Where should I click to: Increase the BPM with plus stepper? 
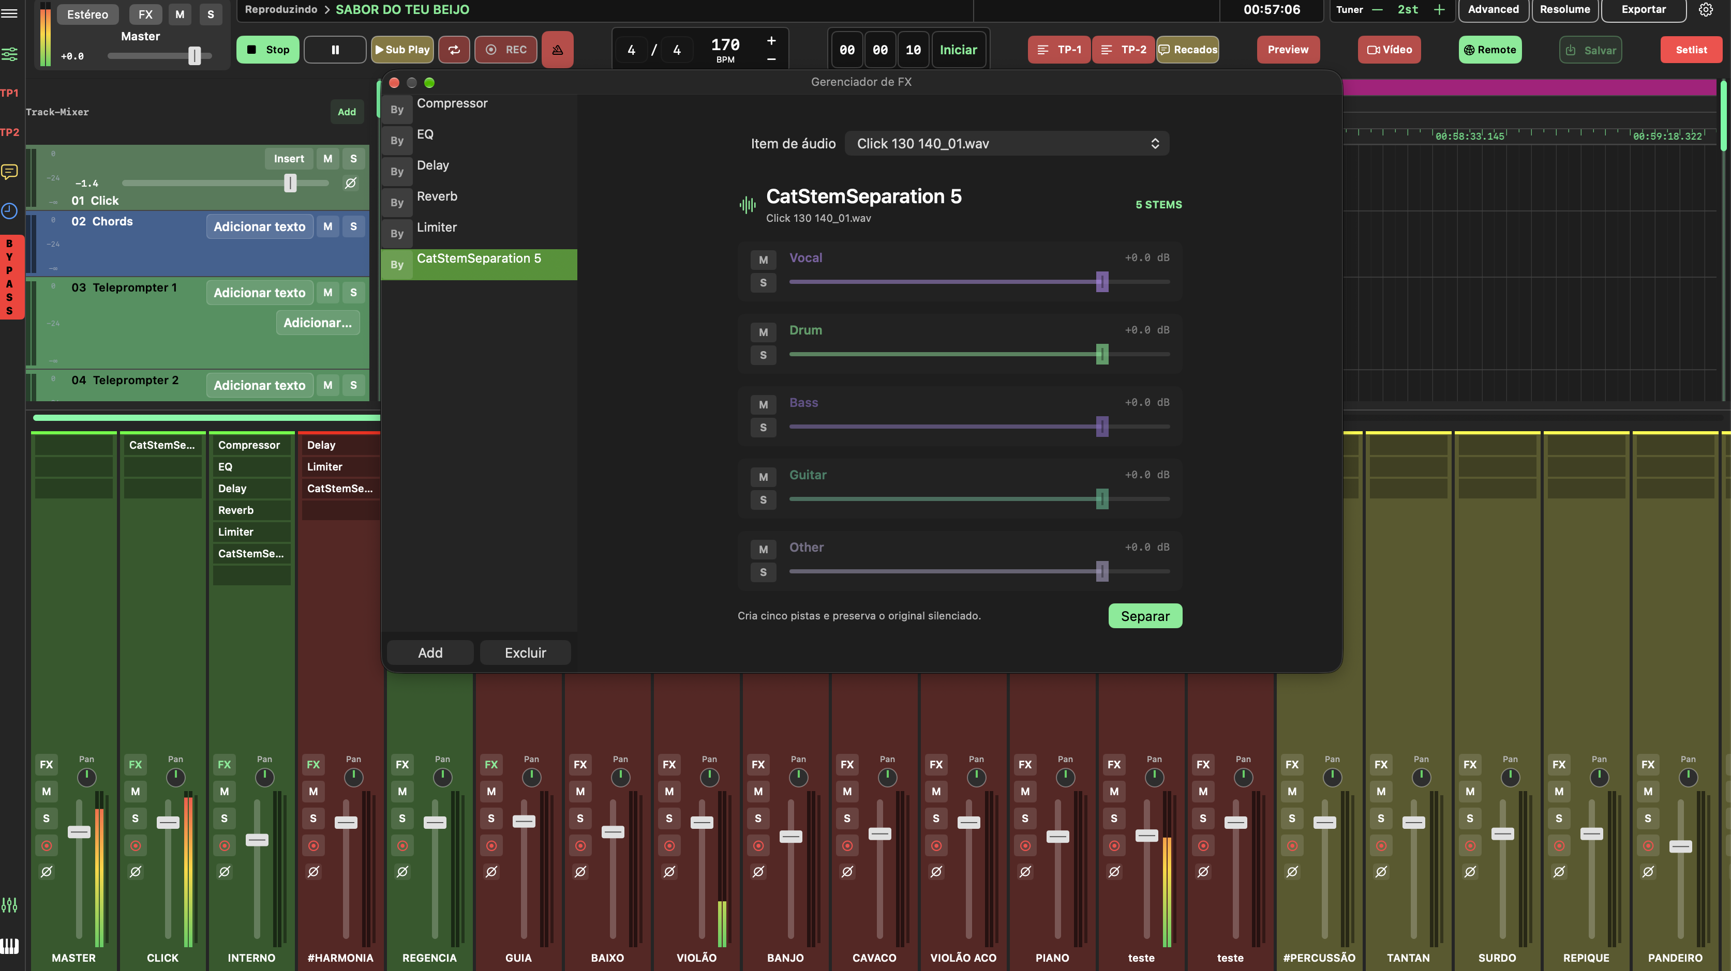coord(771,40)
